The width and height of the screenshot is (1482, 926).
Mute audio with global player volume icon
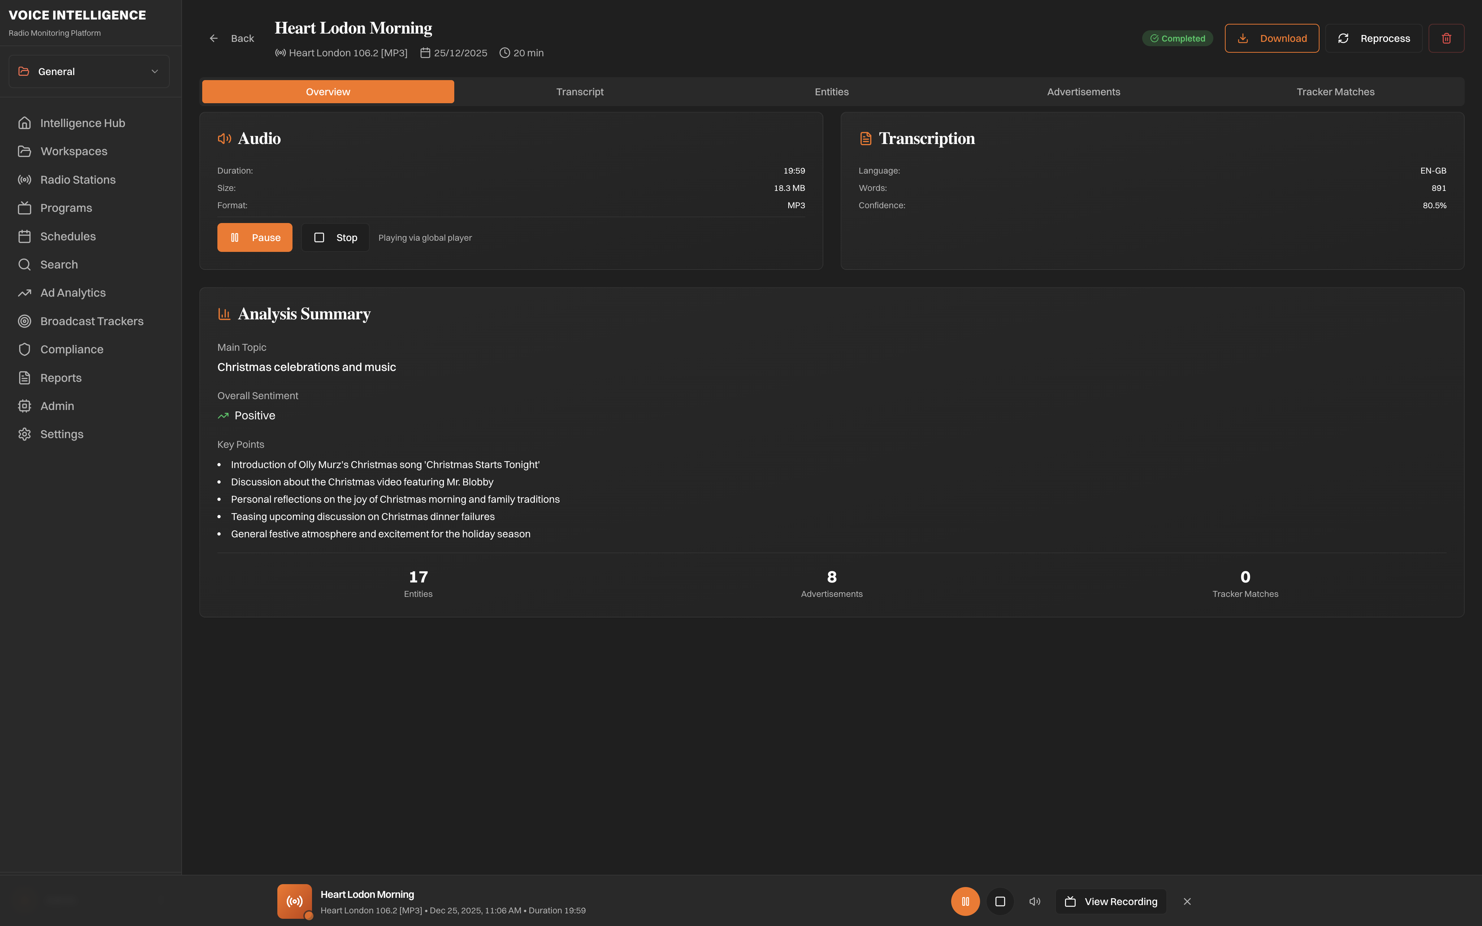[1035, 901]
